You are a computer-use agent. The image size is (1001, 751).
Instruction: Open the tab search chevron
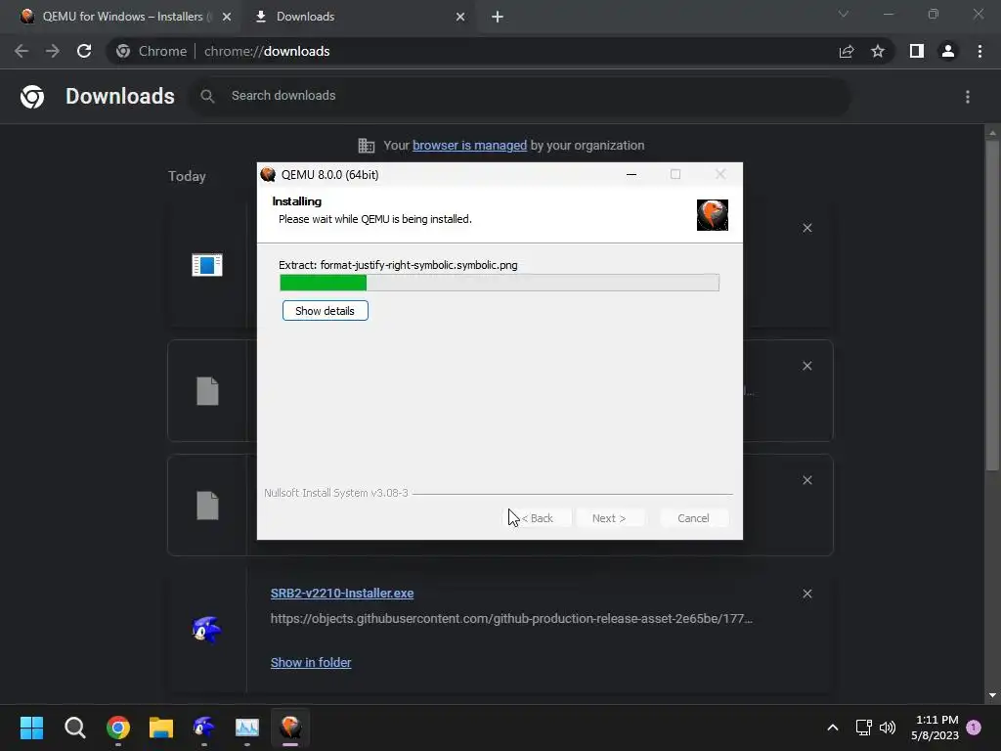(844, 14)
